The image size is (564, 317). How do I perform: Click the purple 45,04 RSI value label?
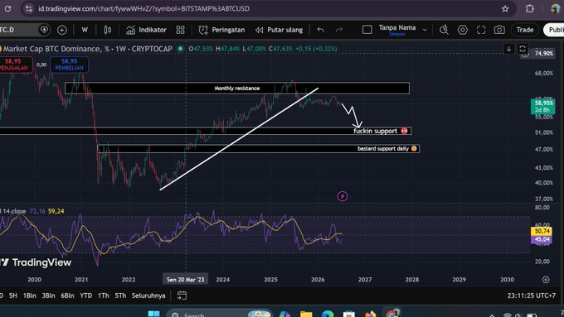[542, 239]
